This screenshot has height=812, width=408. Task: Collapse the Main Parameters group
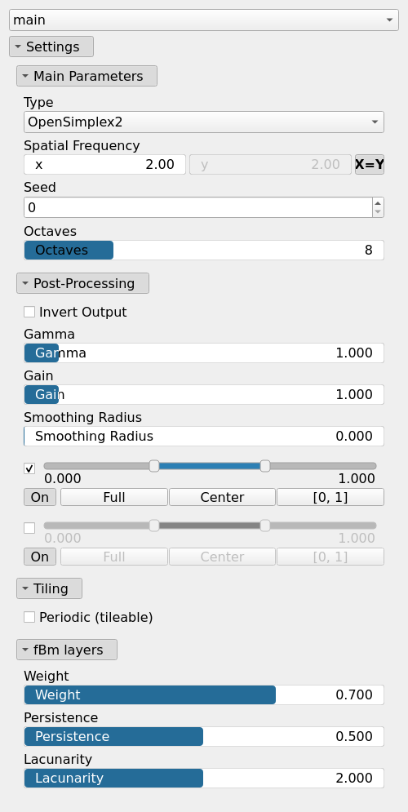pos(86,76)
